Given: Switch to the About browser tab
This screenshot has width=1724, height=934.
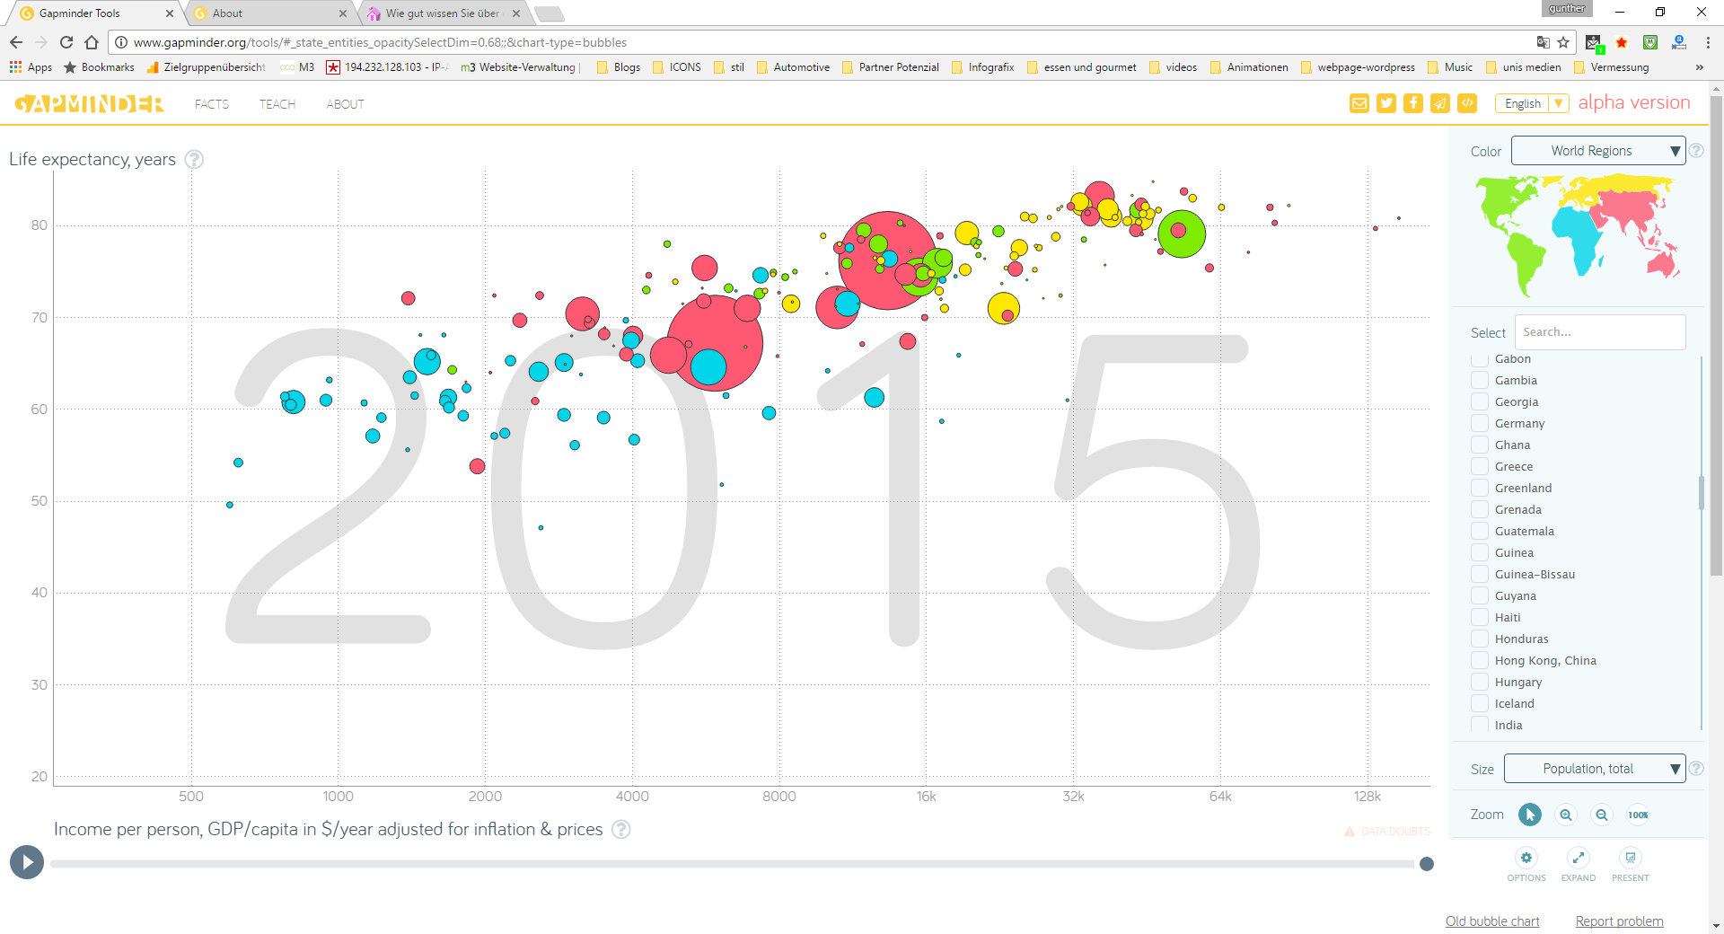Looking at the screenshot, I should coord(269,13).
